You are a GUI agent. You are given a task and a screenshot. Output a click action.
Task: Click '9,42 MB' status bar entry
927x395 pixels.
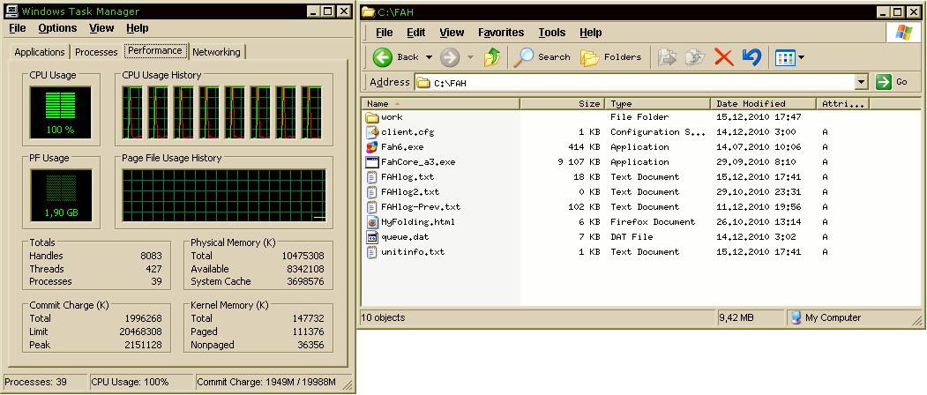736,318
